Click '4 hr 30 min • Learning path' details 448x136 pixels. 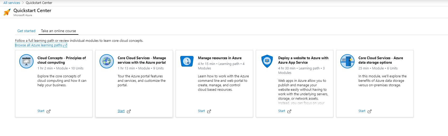tap(301, 70)
